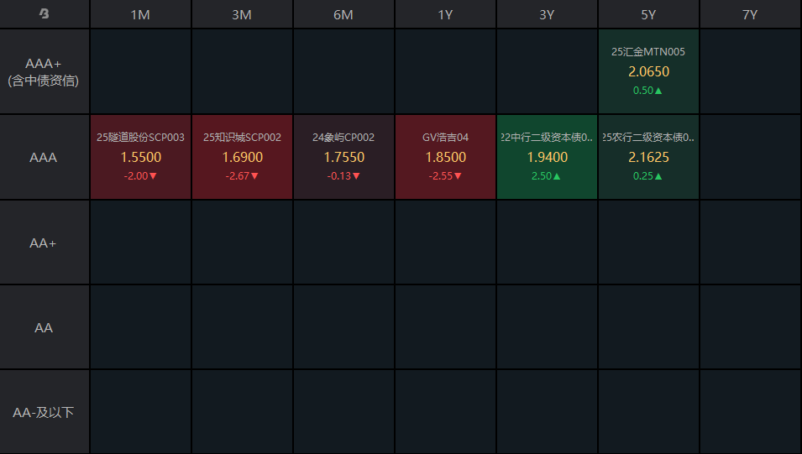
Task: Pick the AA+ rating row header
Action: pyautogui.click(x=44, y=243)
